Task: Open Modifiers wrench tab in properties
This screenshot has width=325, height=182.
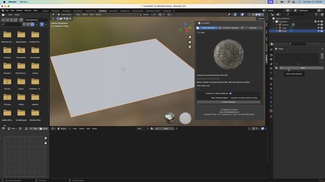Action: tap(271, 89)
